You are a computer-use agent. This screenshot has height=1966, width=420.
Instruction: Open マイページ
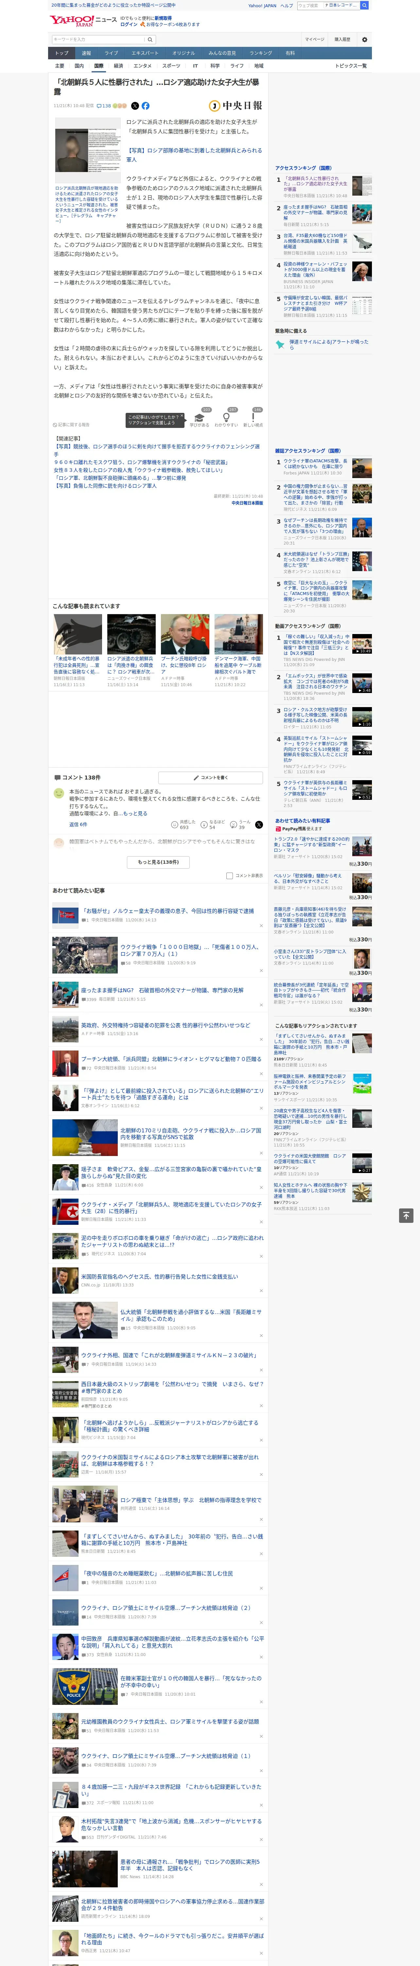[314, 40]
